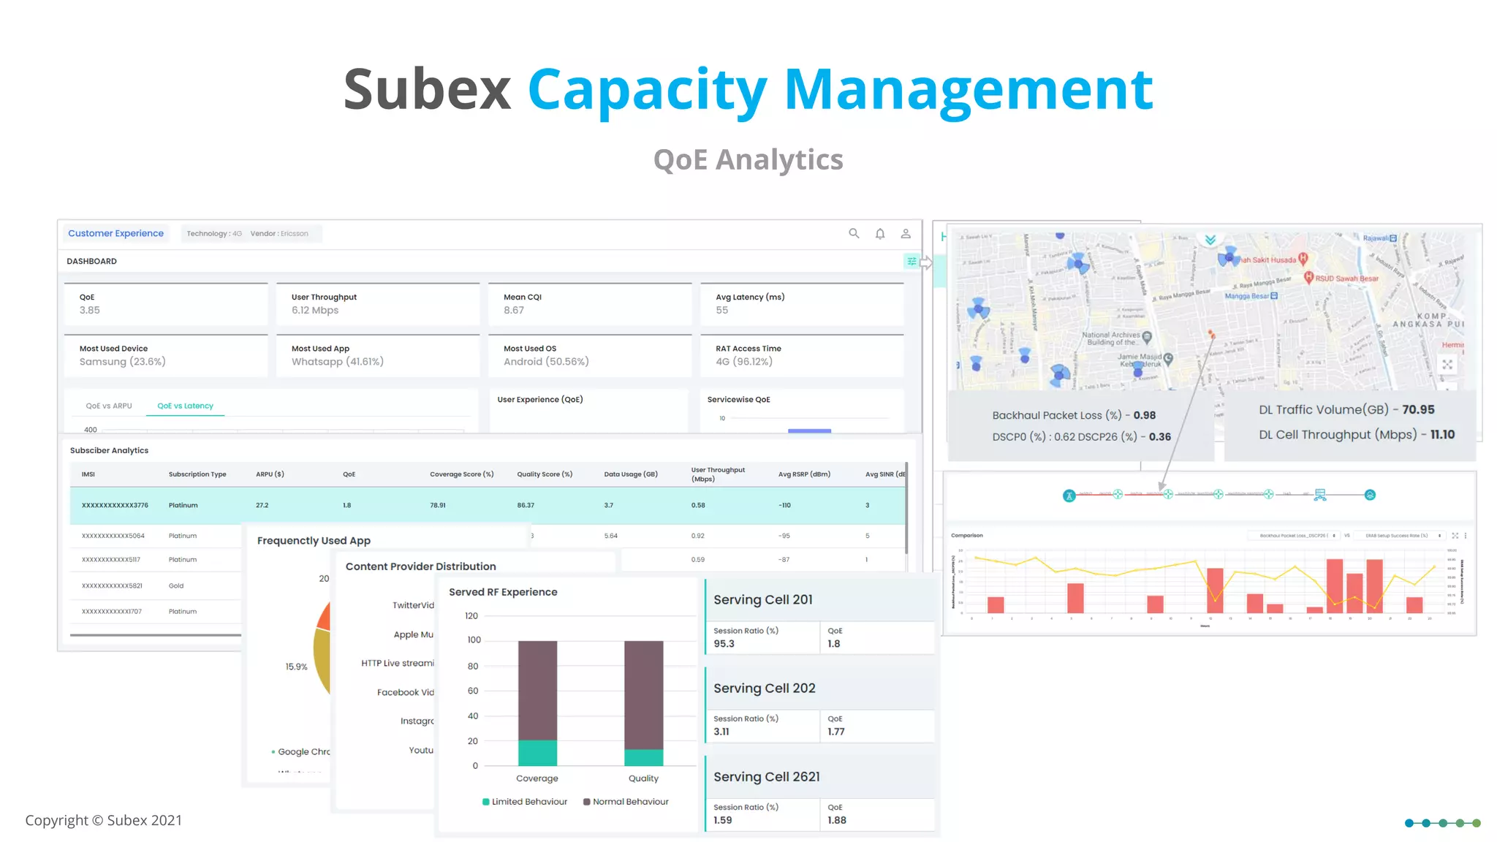1497x842 pixels.
Task: Click Most Used App Whatsapp (41.61%)
Action: [x=378, y=356]
